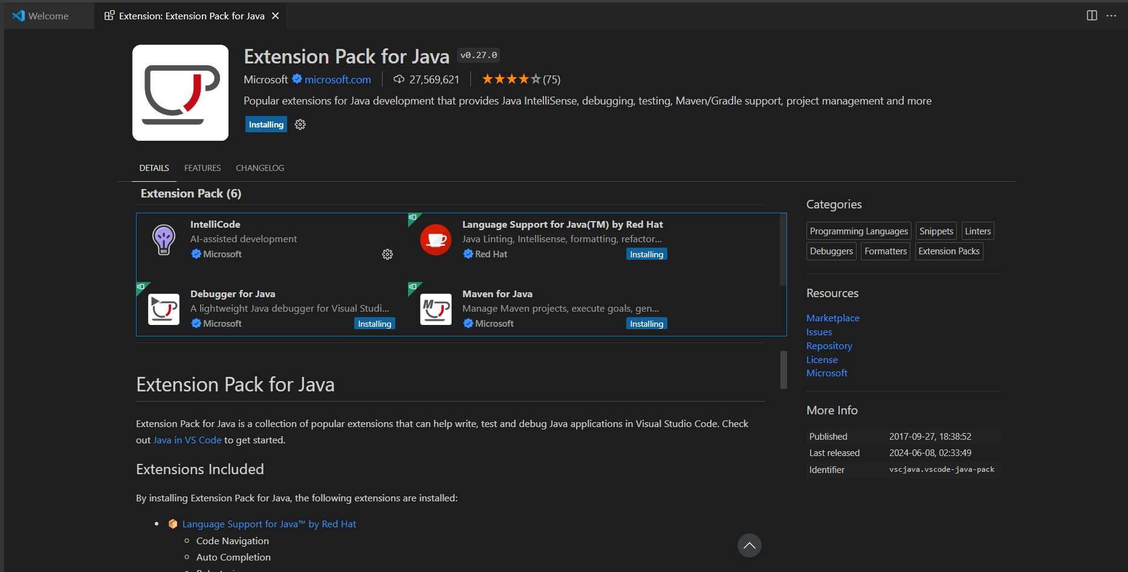This screenshot has height=572, width=1128.
Task: Click the star rating for the extension
Action: pyautogui.click(x=511, y=79)
